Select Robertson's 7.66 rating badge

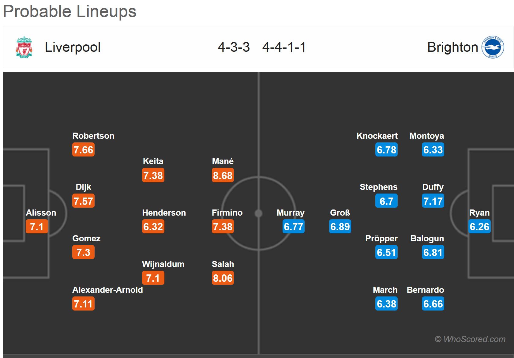pyautogui.click(x=83, y=150)
